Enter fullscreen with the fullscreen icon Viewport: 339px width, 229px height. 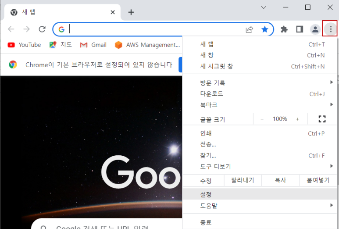tap(322, 119)
